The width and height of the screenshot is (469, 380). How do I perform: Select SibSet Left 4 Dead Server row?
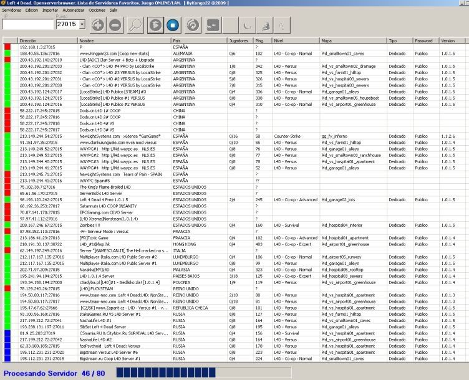(x=234, y=327)
